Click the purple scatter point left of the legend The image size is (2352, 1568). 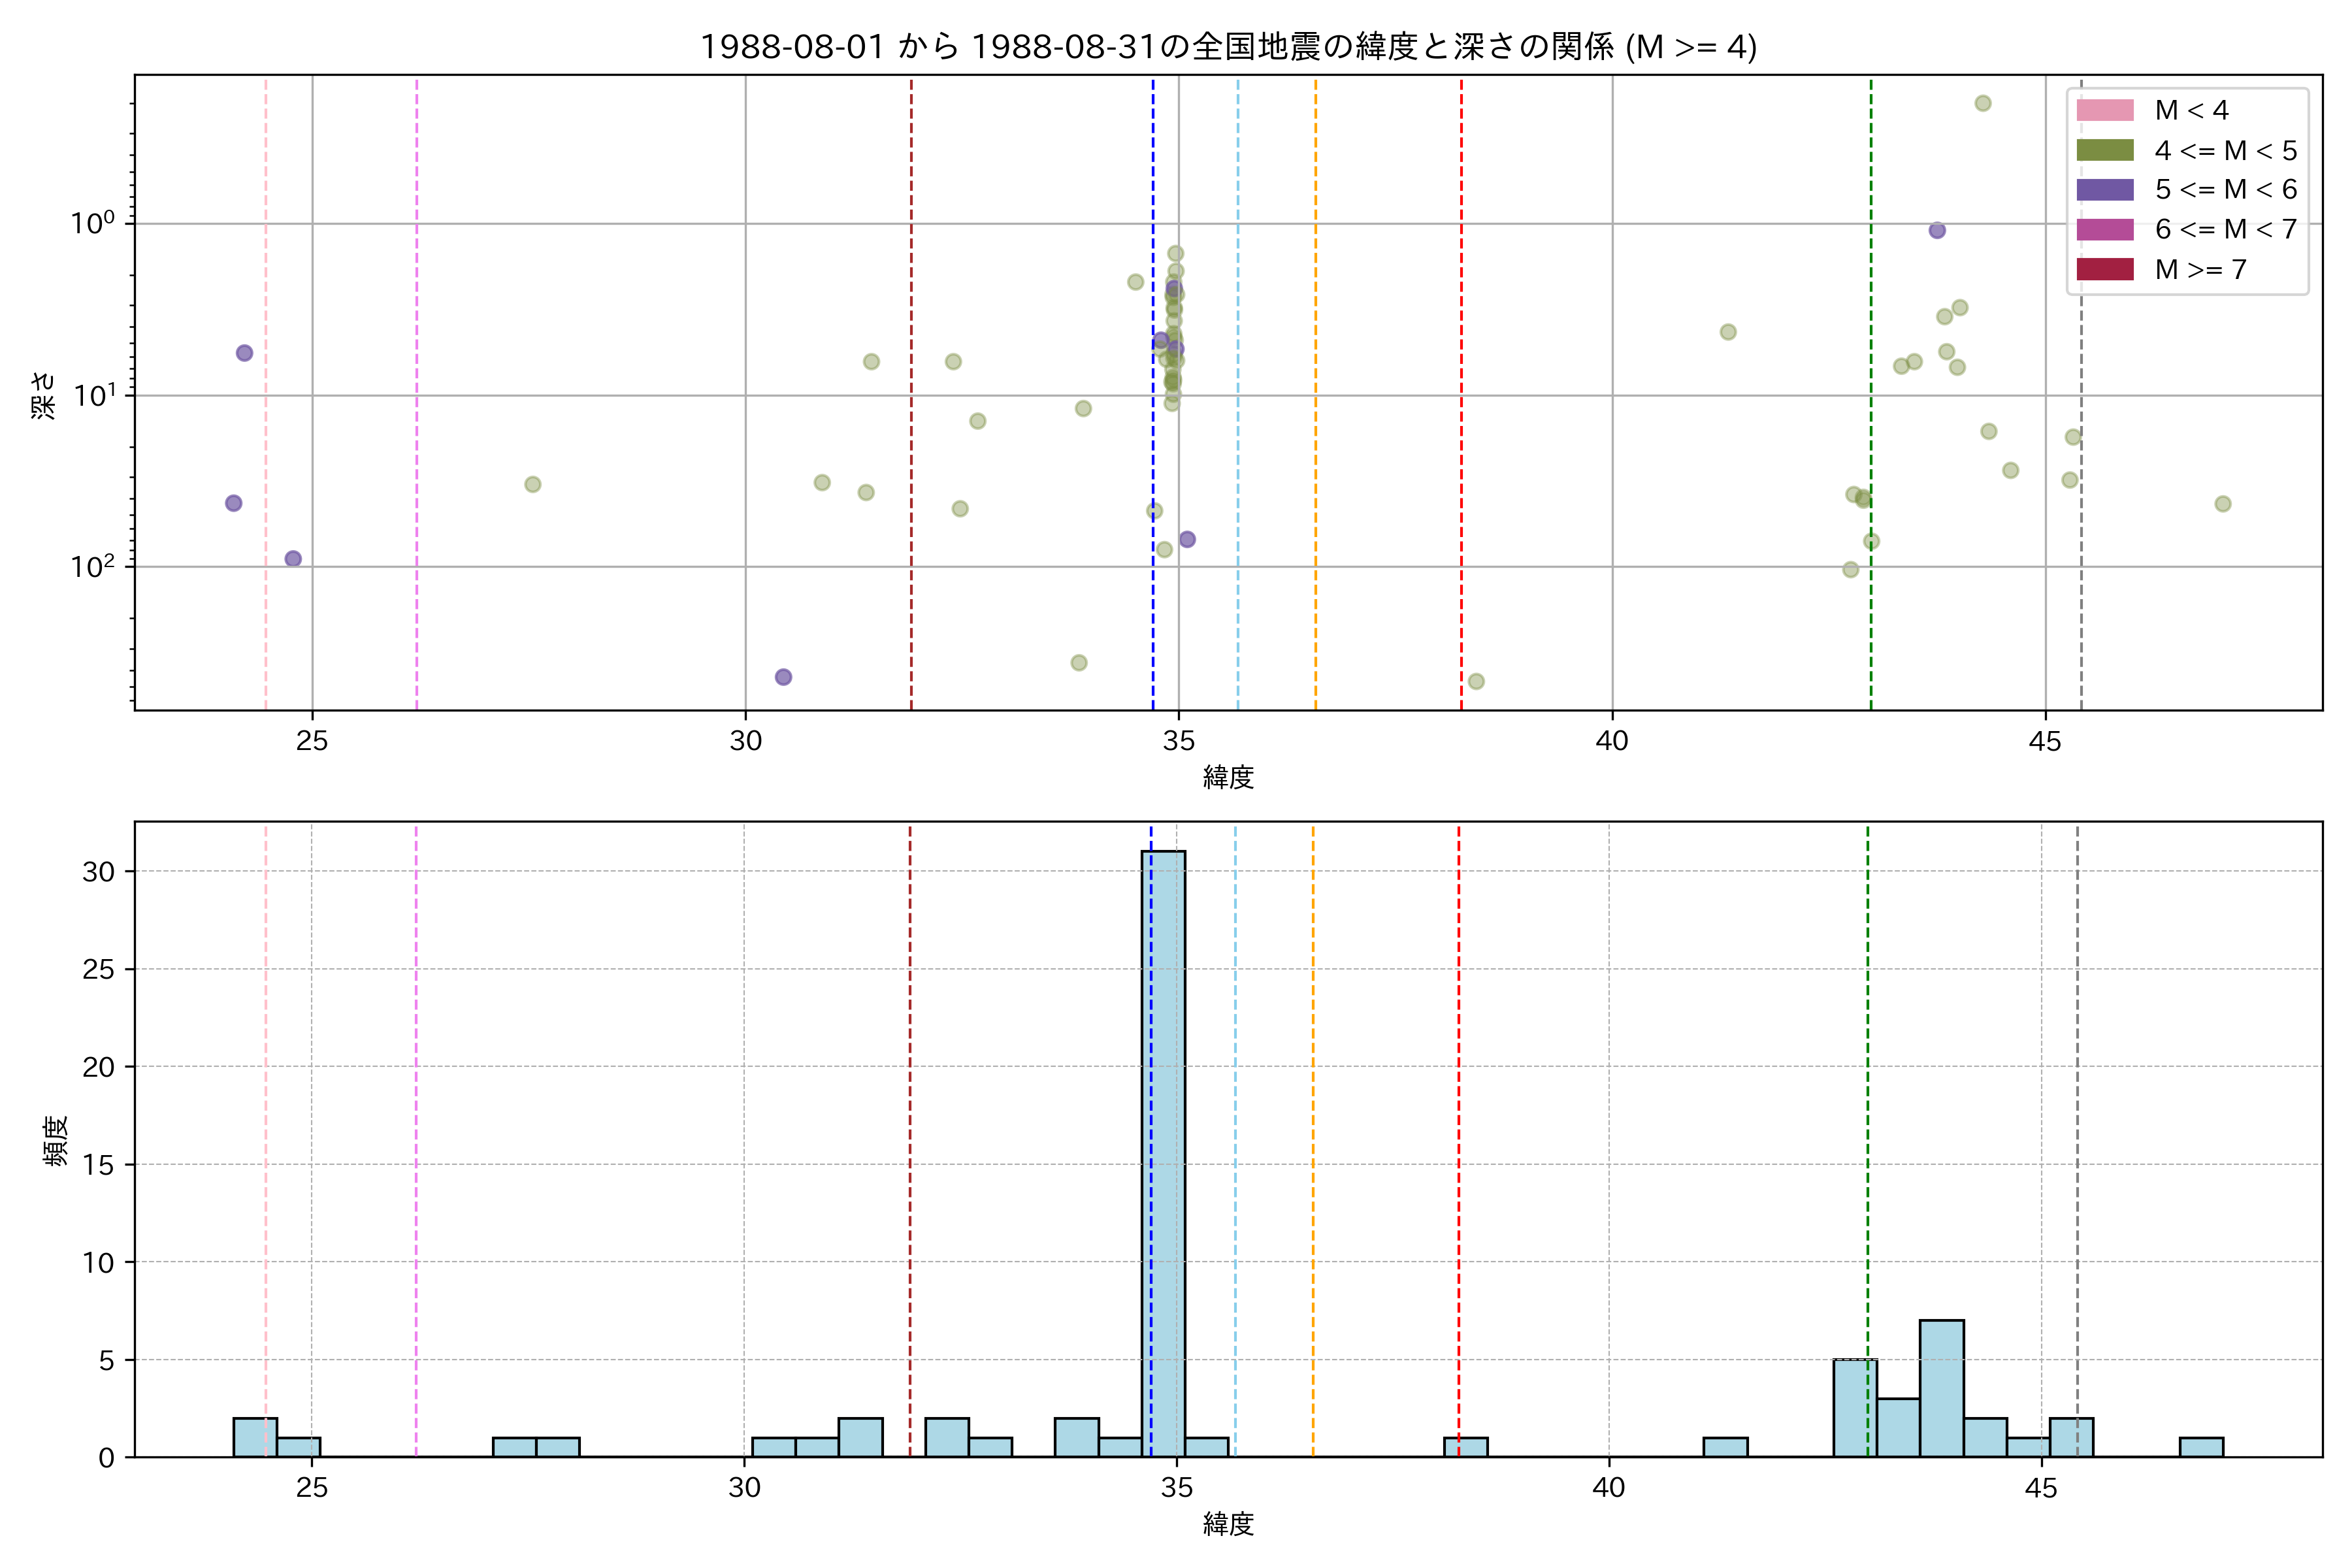point(1937,230)
